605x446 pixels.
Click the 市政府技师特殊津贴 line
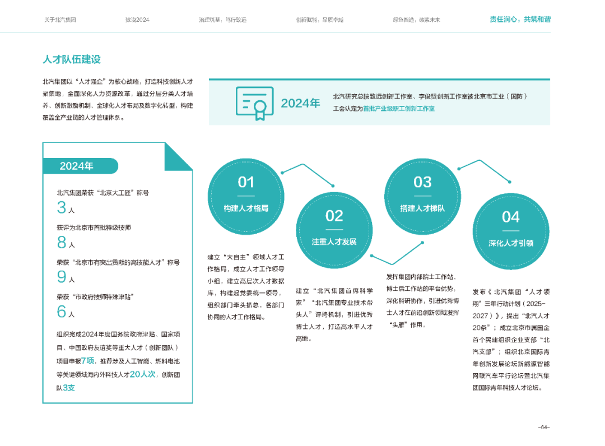click(x=95, y=297)
